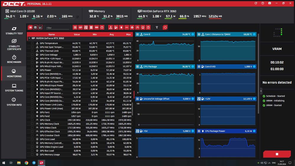Open the CPU summary layout grid icon
The height and width of the screenshot is (166, 295).
pyautogui.click(x=78, y=17)
